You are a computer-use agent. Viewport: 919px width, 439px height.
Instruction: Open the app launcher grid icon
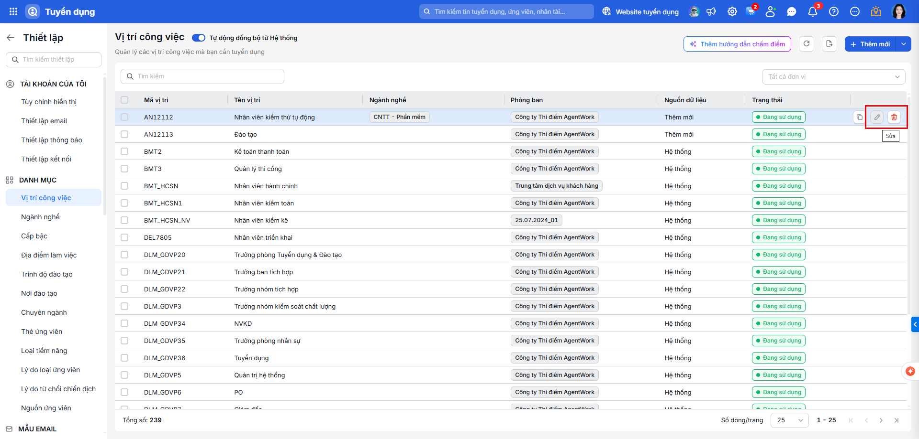click(x=13, y=11)
